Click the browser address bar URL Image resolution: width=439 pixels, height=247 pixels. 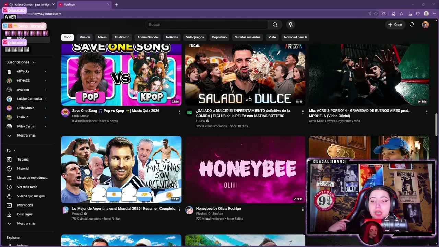(43, 14)
